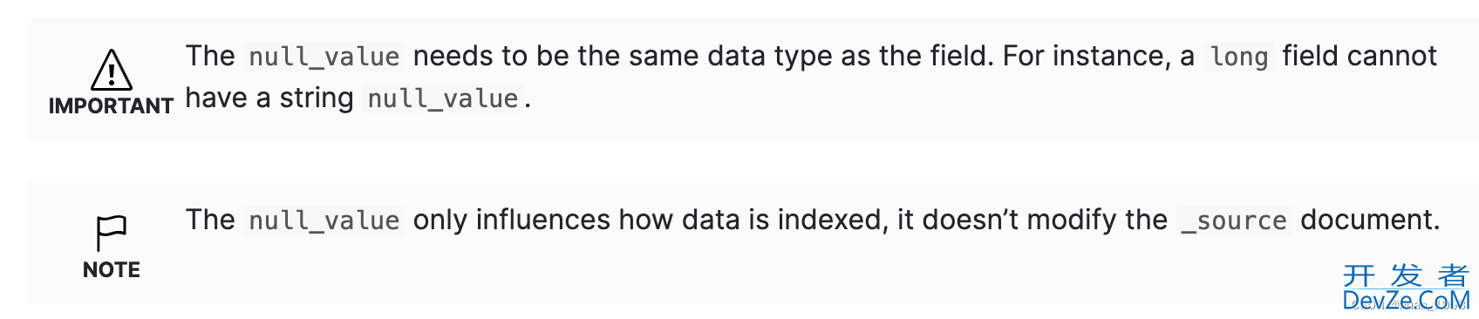Image resolution: width=1479 pixels, height=319 pixels.
Task: Click the _source code snippet
Action: (x=1234, y=221)
